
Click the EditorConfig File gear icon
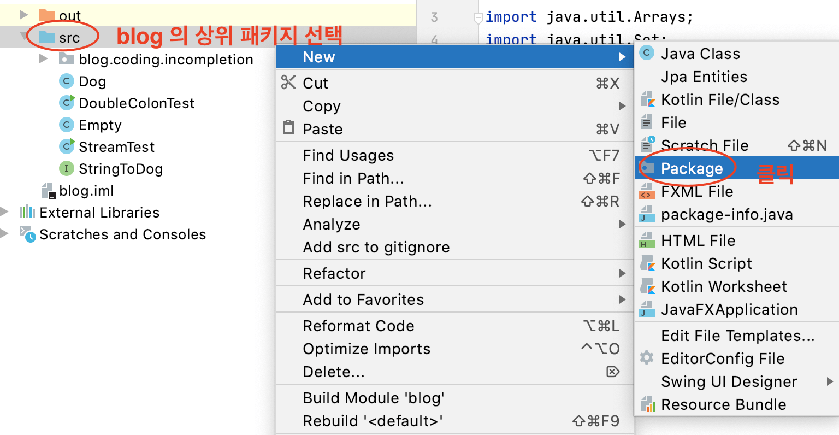[x=647, y=358]
